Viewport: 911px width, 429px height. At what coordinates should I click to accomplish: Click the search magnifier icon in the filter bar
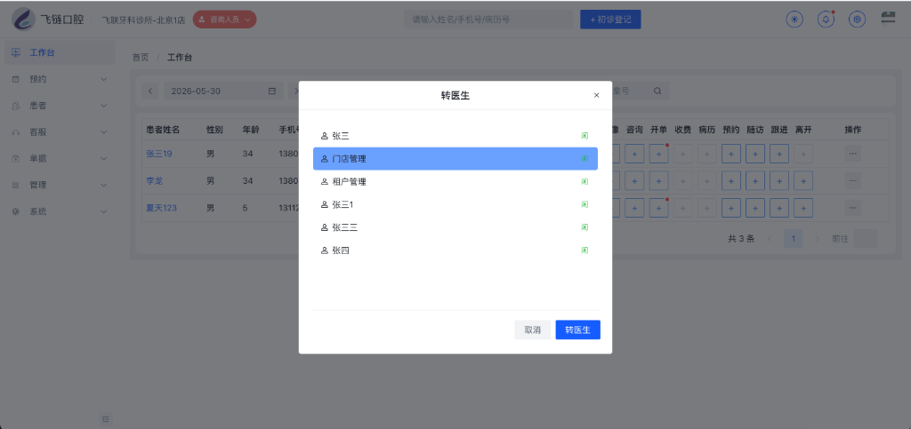tap(657, 91)
